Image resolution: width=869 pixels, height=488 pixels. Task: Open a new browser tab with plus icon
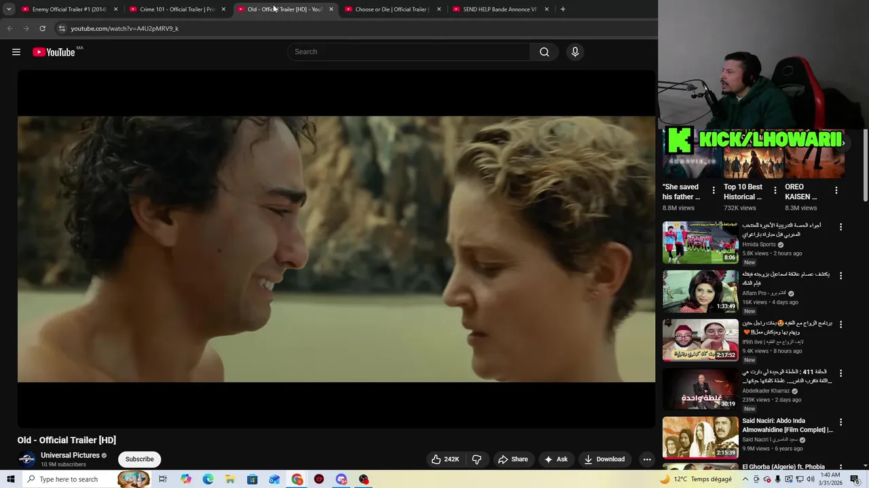(x=563, y=9)
